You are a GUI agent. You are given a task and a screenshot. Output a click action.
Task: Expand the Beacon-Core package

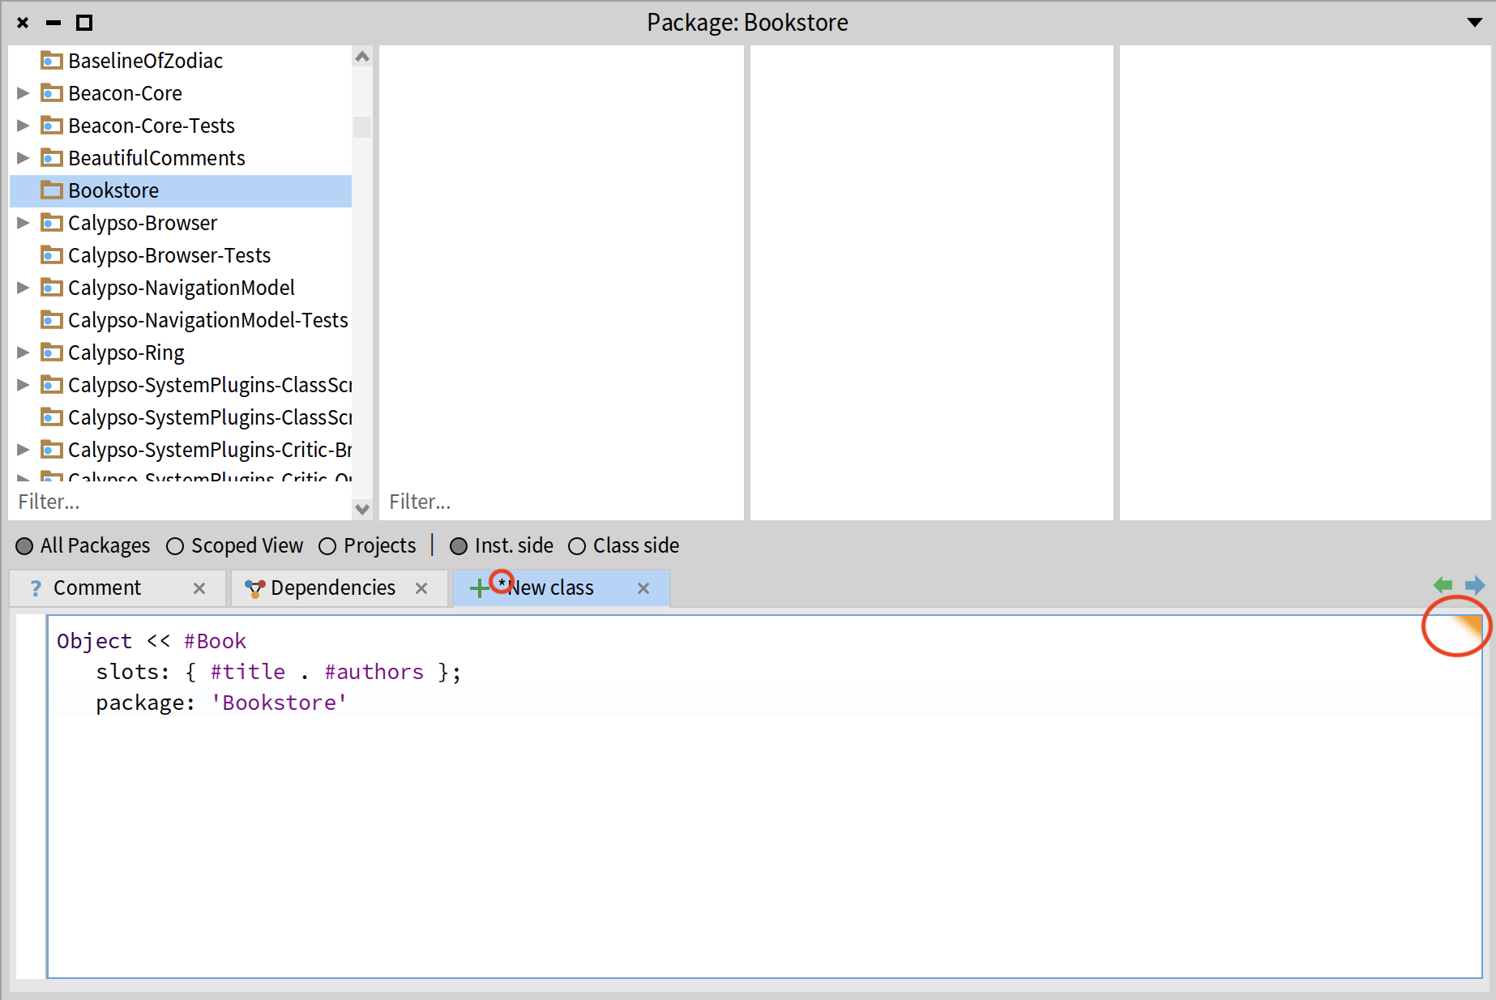(24, 93)
